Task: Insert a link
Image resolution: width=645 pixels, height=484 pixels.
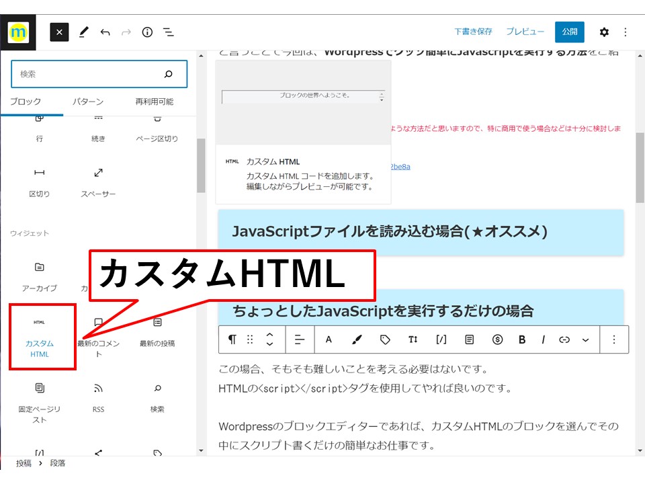Action: [x=564, y=339]
